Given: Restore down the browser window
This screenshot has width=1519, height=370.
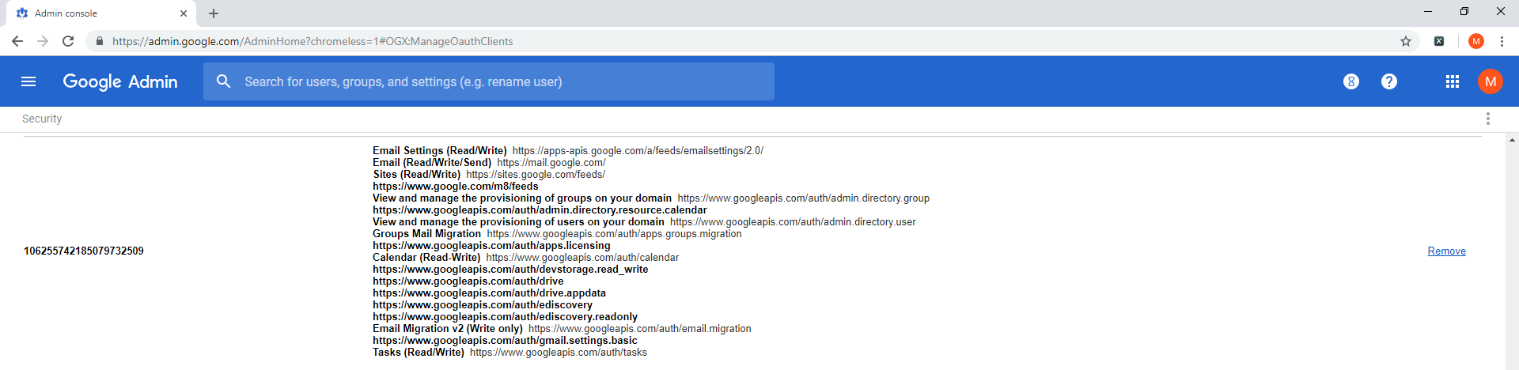Looking at the screenshot, I should (x=1464, y=11).
